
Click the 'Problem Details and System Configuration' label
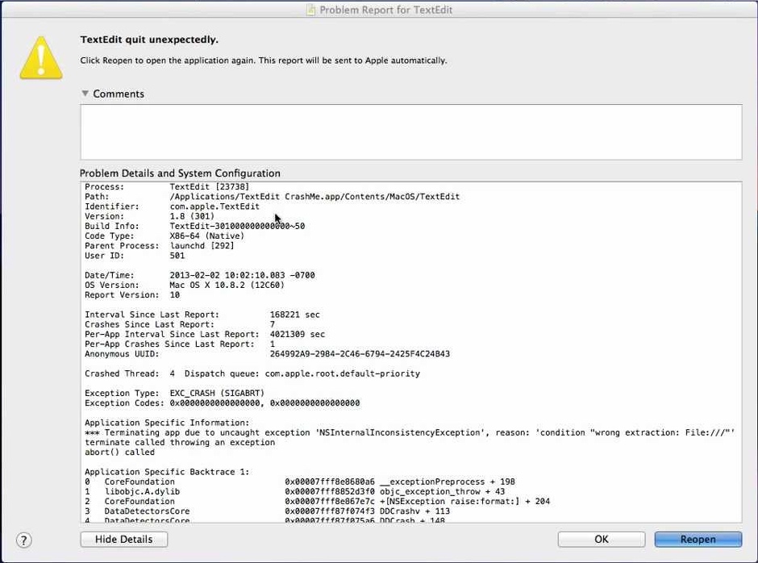point(180,173)
